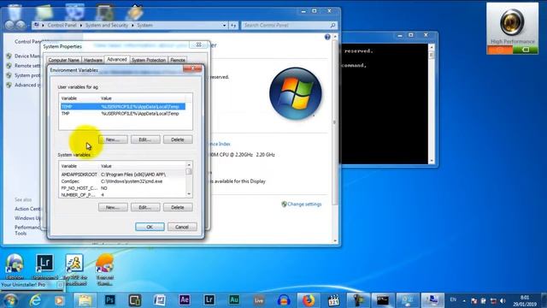Open headphones app in taskbar
Viewport: 547px width, 308px height.
[x=284, y=300]
